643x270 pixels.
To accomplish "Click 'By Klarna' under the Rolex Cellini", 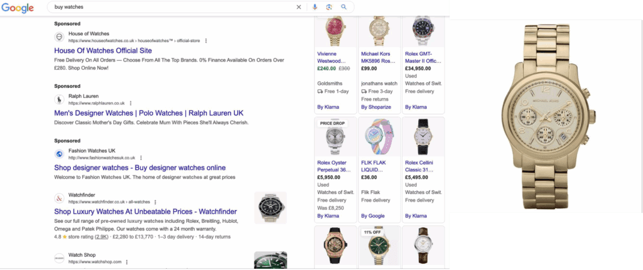I will tap(416, 216).
